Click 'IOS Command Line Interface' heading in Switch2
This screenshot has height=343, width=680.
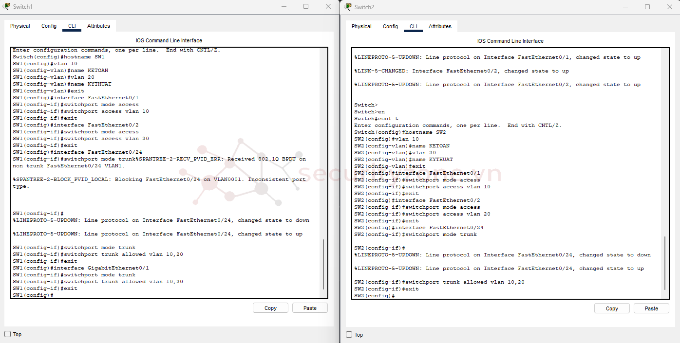point(510,41)
